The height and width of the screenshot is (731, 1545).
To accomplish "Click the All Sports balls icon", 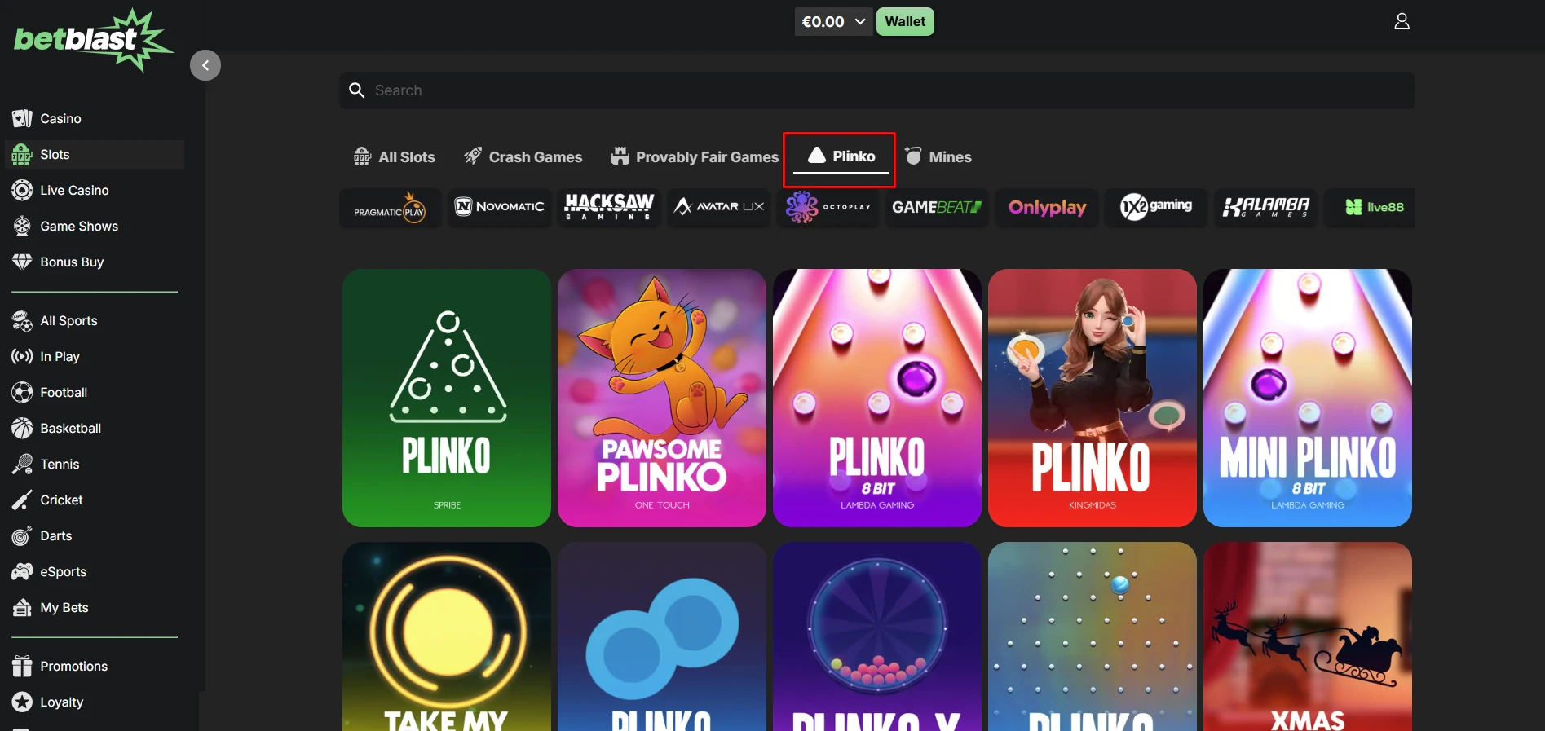I will (22, 320).
